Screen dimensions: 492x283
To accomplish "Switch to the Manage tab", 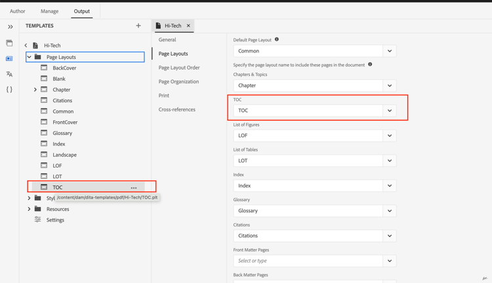I will coord(49,11).
